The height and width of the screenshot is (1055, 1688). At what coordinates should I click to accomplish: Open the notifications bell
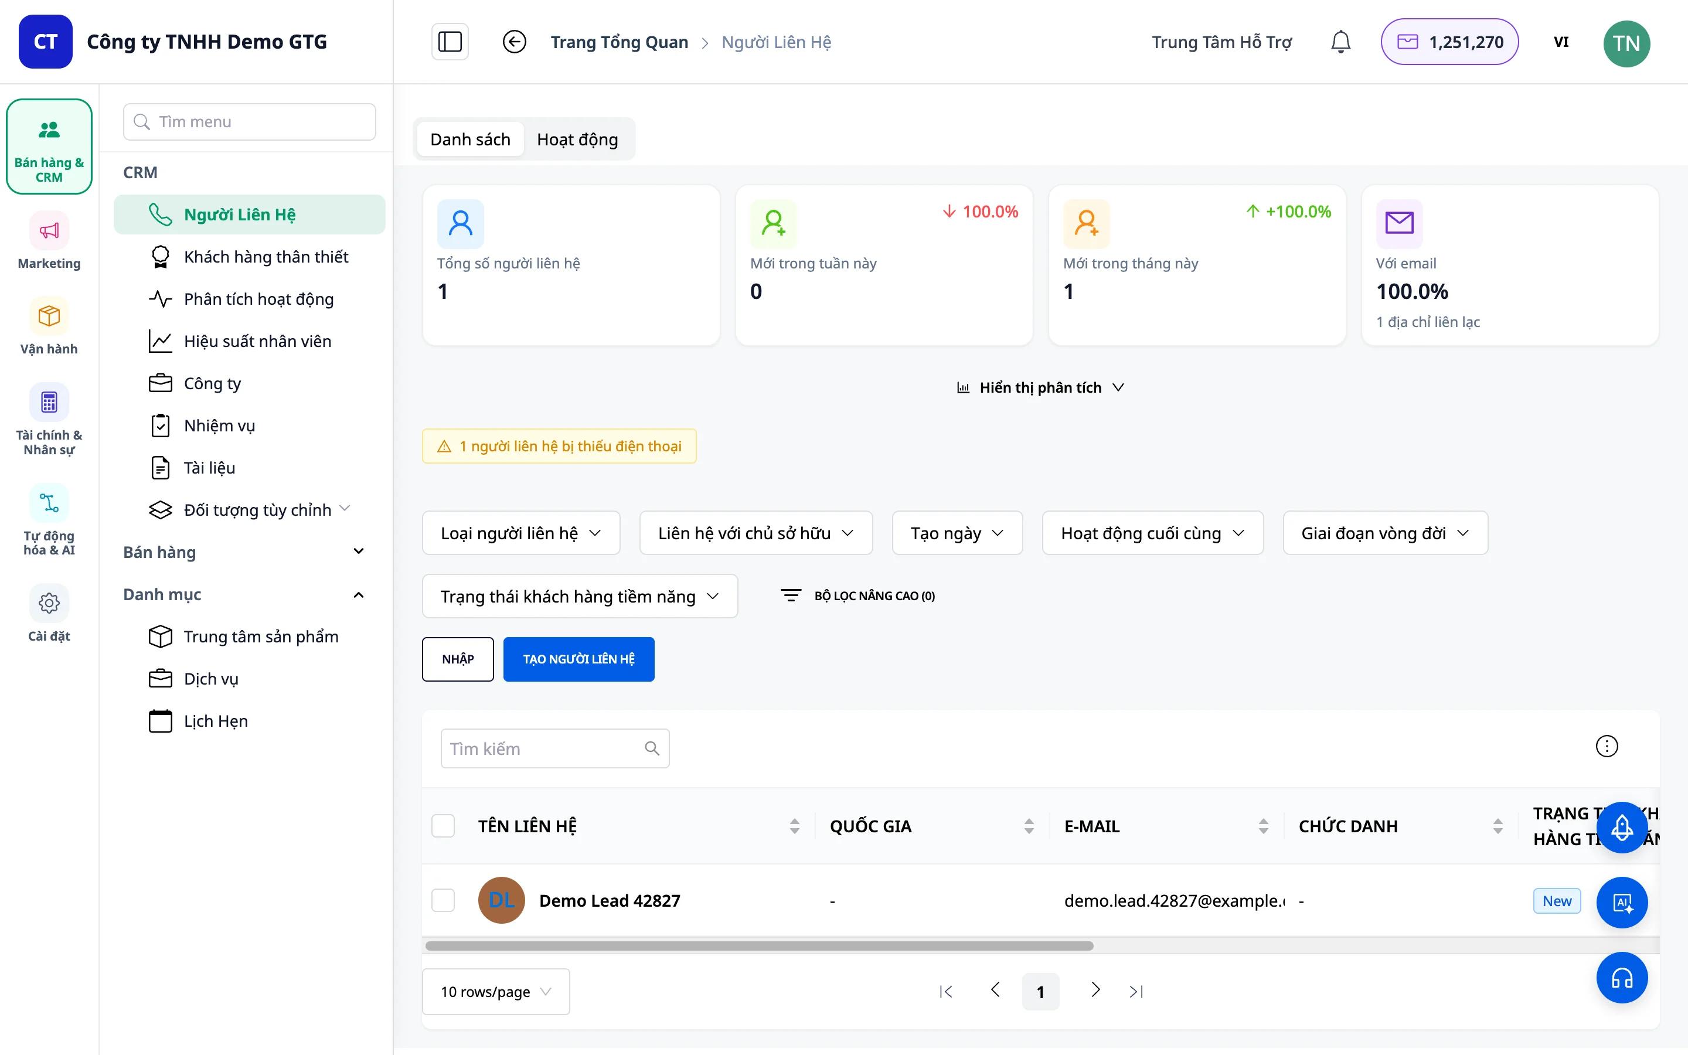click(x=1340, y=42)
